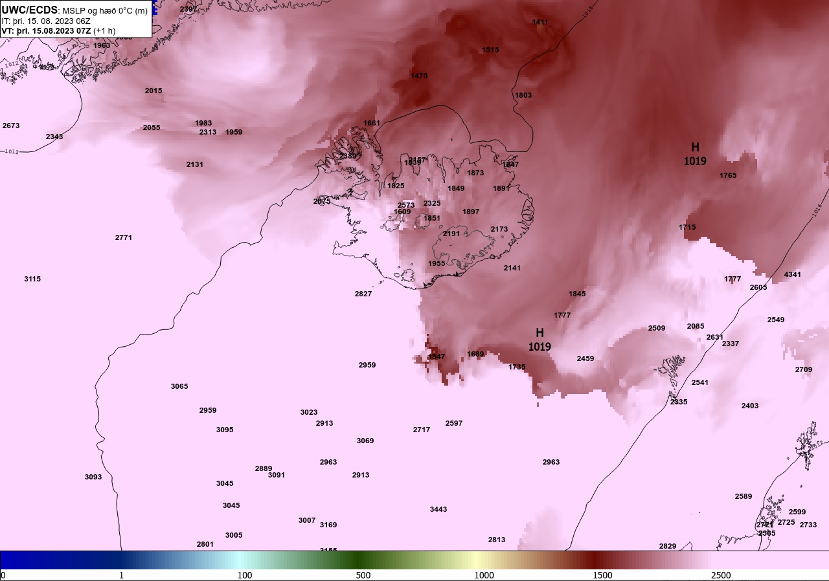Click the height value 3093
The height and width of the screenshot is (581, 829).
93,477
